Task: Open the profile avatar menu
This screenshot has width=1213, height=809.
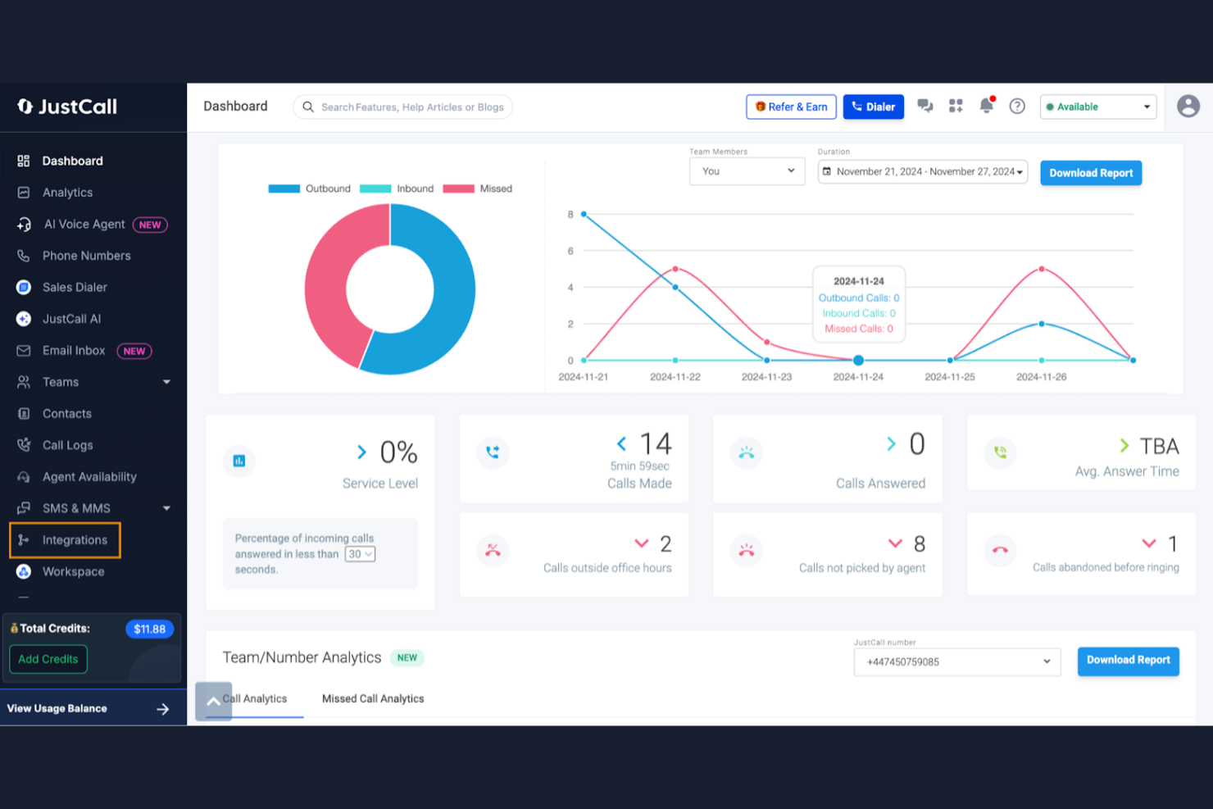Action: point(1188,106)
